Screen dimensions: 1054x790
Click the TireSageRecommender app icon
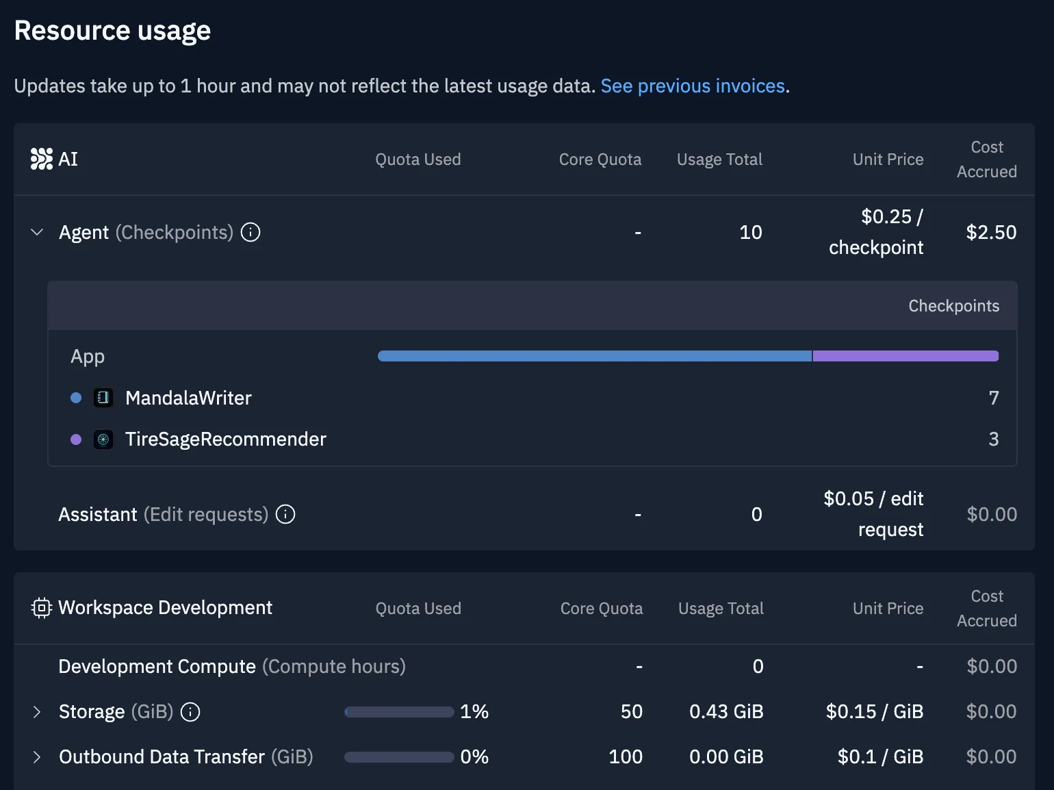(103, 439)
